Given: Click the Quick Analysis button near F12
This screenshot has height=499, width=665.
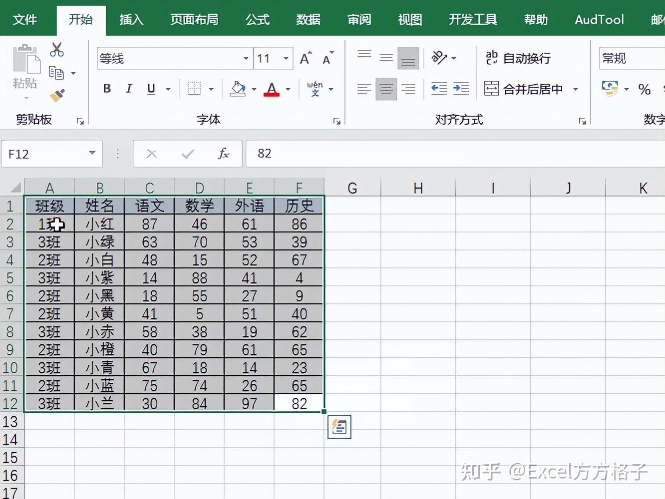Looking at the screenshot, I should (339, 427).
